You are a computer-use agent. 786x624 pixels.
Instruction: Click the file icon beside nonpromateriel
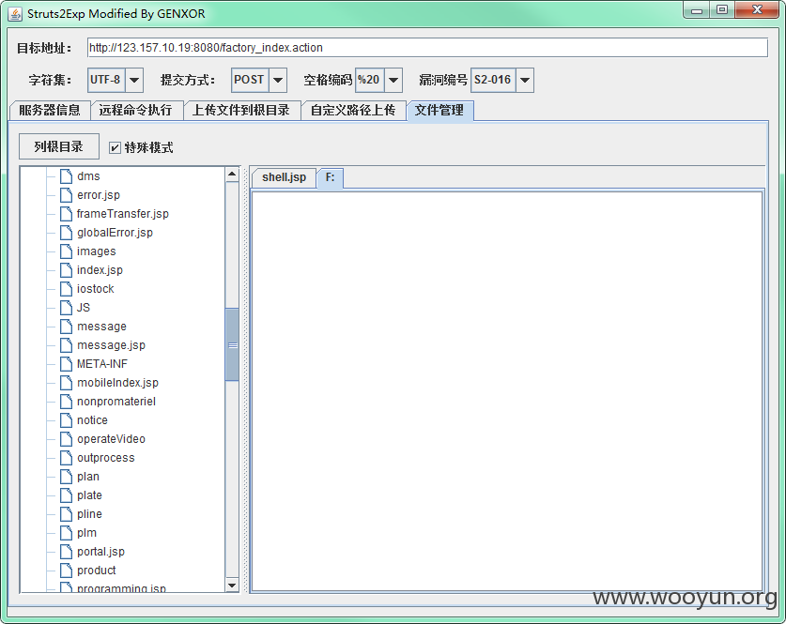click(x=66, y=402)
